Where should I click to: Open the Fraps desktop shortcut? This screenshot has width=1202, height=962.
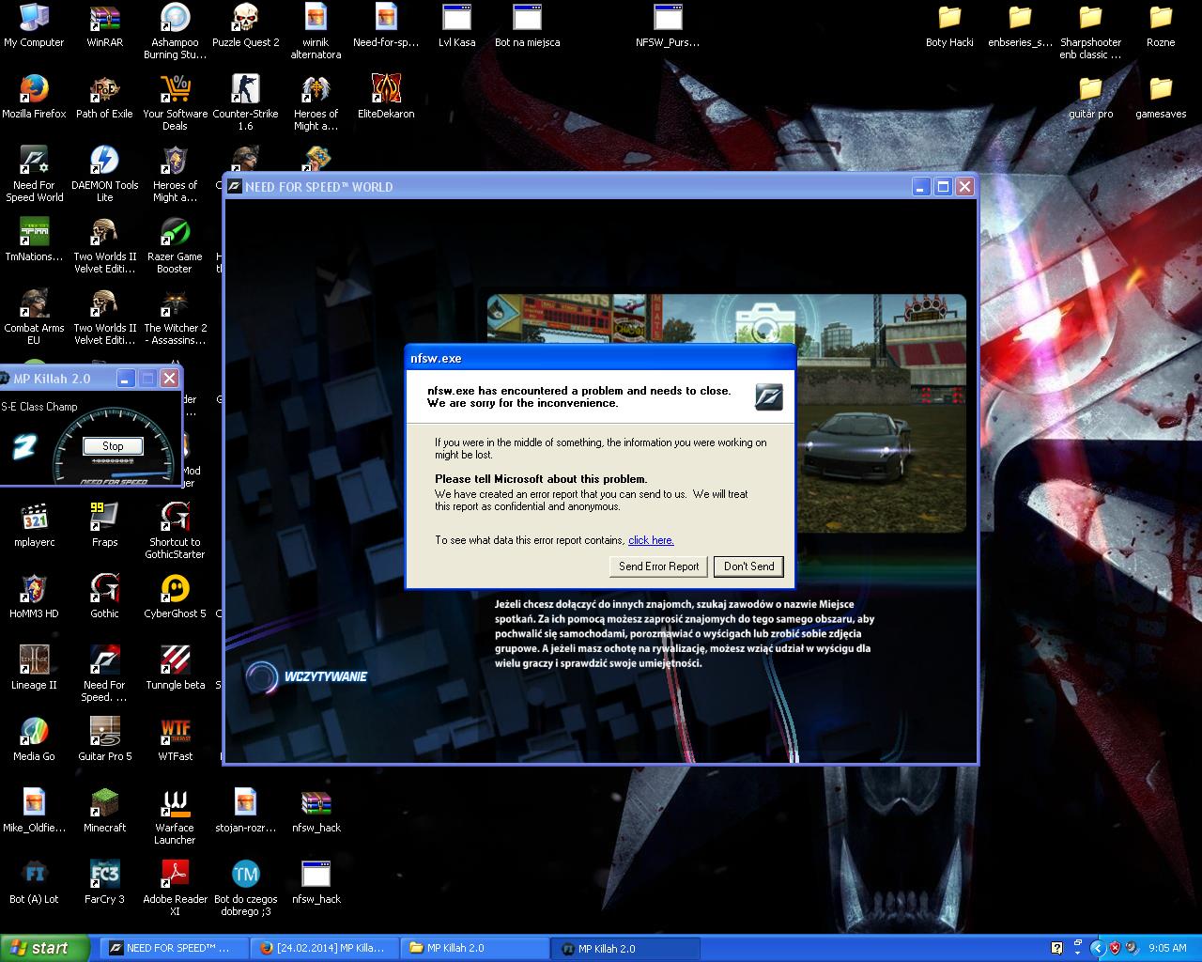(x=104, y=525)
